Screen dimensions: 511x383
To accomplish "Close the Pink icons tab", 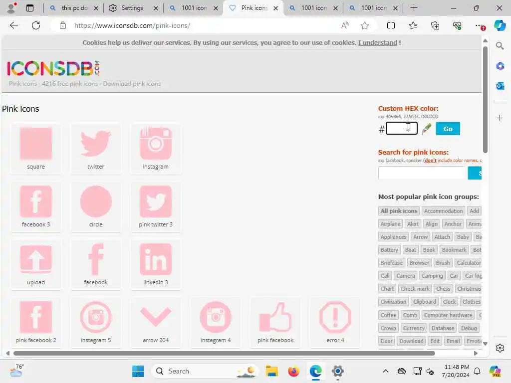I will [275, 8].
